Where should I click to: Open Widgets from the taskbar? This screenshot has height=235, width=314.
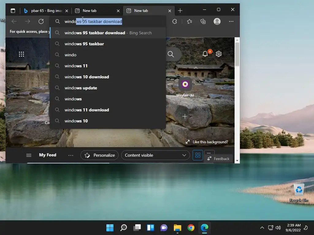(x=150, y=228)
